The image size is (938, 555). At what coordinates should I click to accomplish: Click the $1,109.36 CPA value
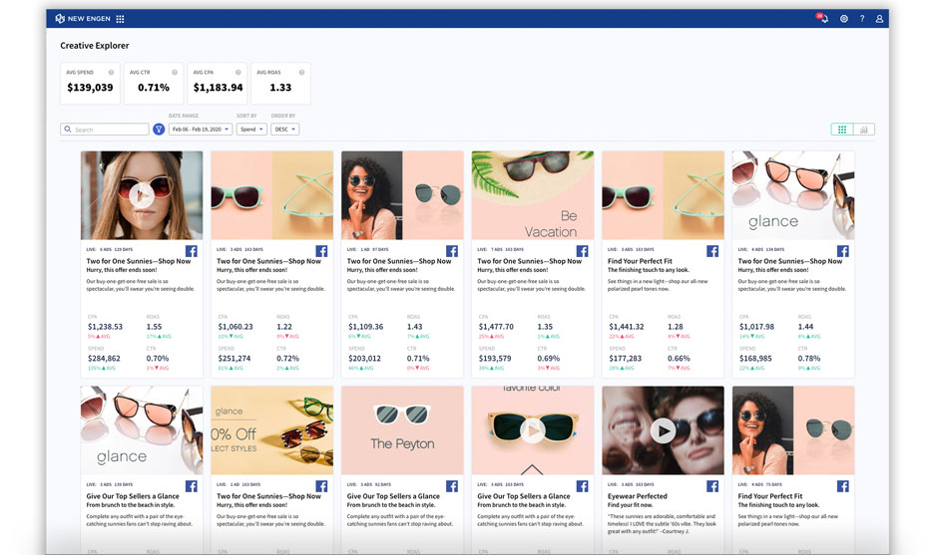coord(365,327)
